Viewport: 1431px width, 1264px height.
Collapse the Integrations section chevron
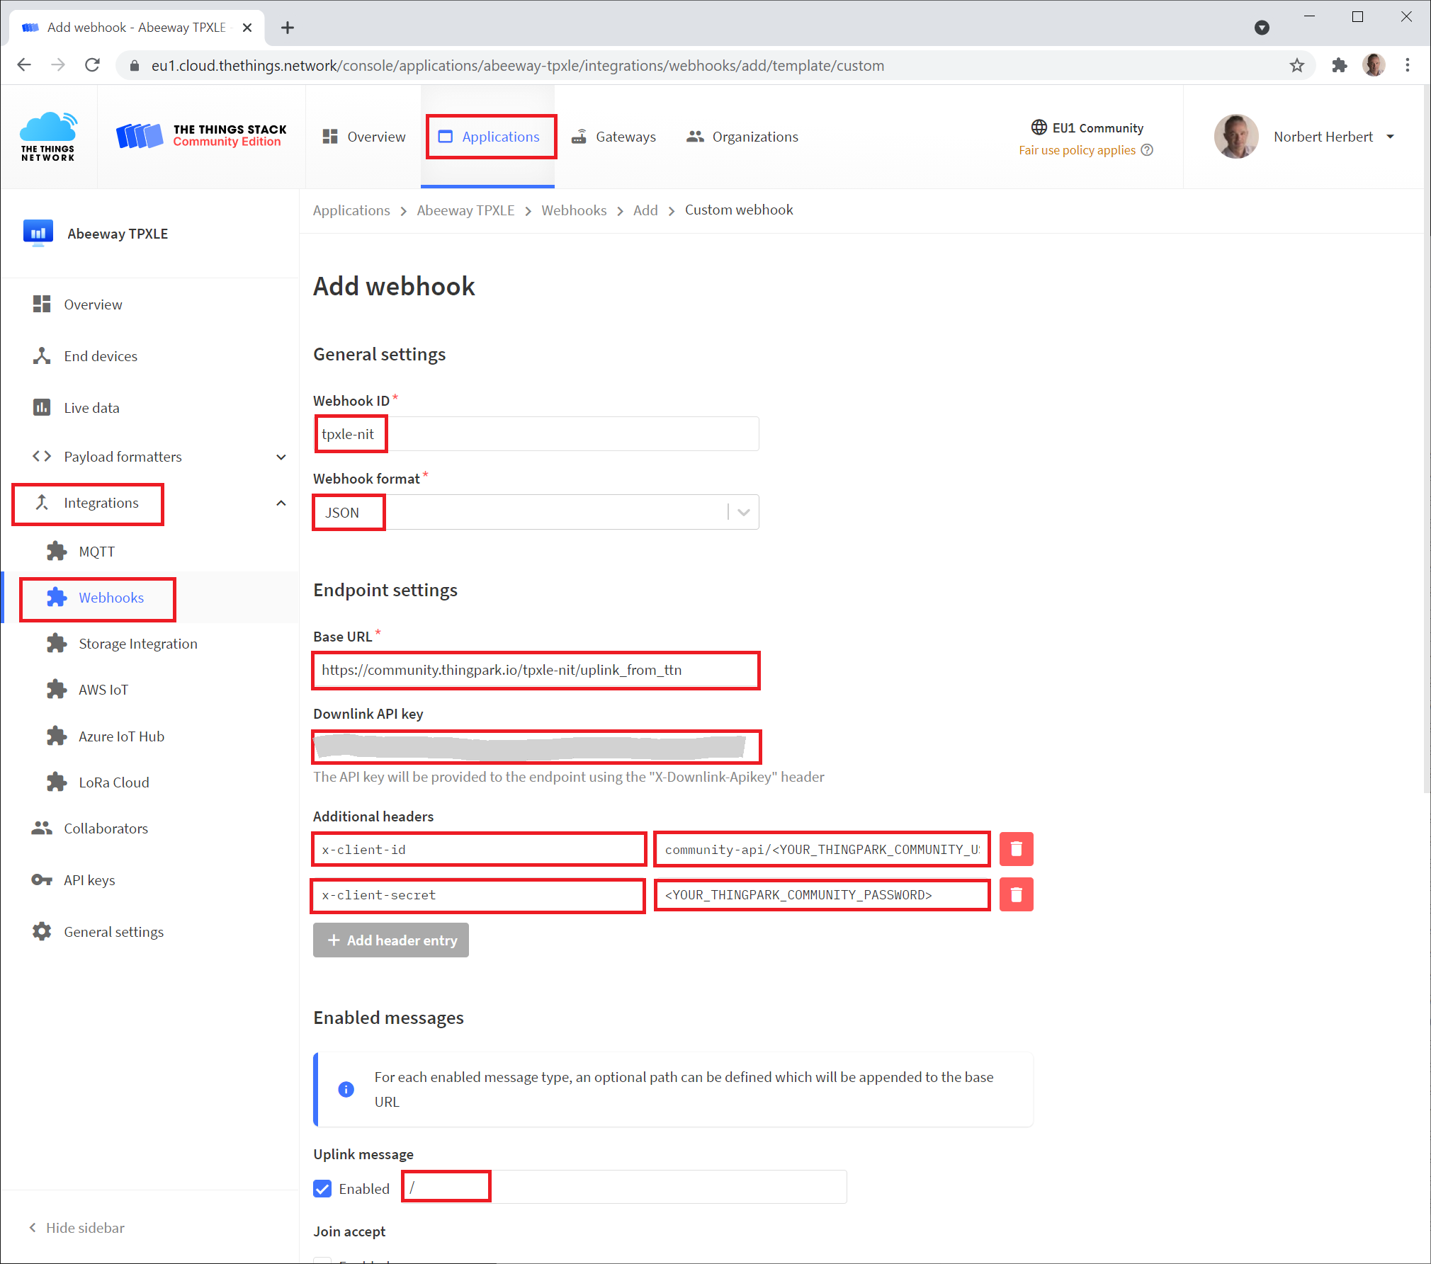point(281,503)
